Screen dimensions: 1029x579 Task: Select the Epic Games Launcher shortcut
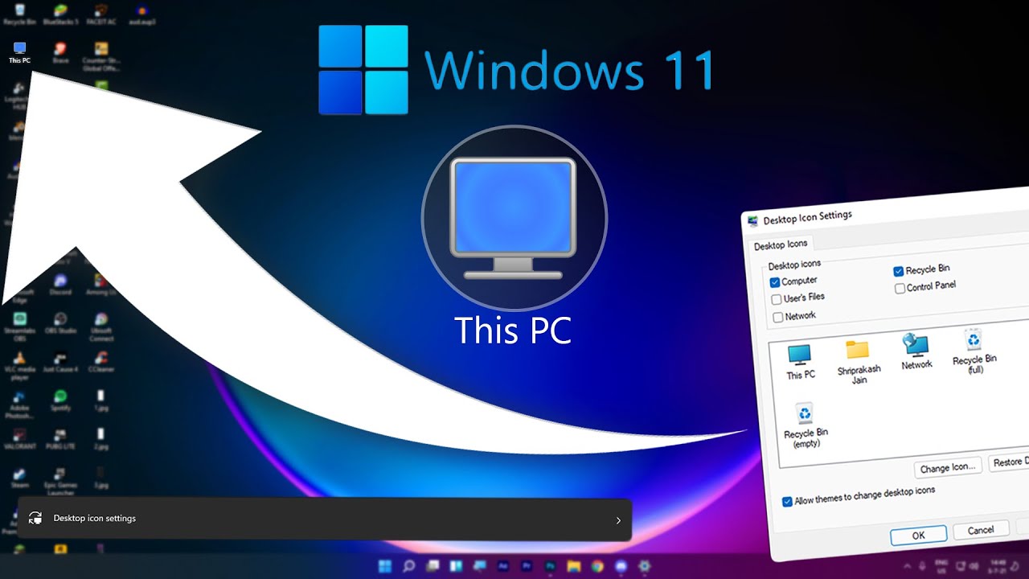[60, 482]
